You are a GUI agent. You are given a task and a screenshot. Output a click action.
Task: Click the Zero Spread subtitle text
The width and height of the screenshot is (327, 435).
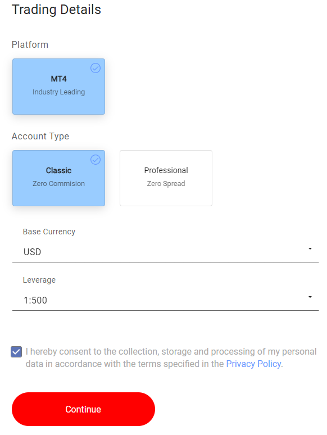(166, 184)
